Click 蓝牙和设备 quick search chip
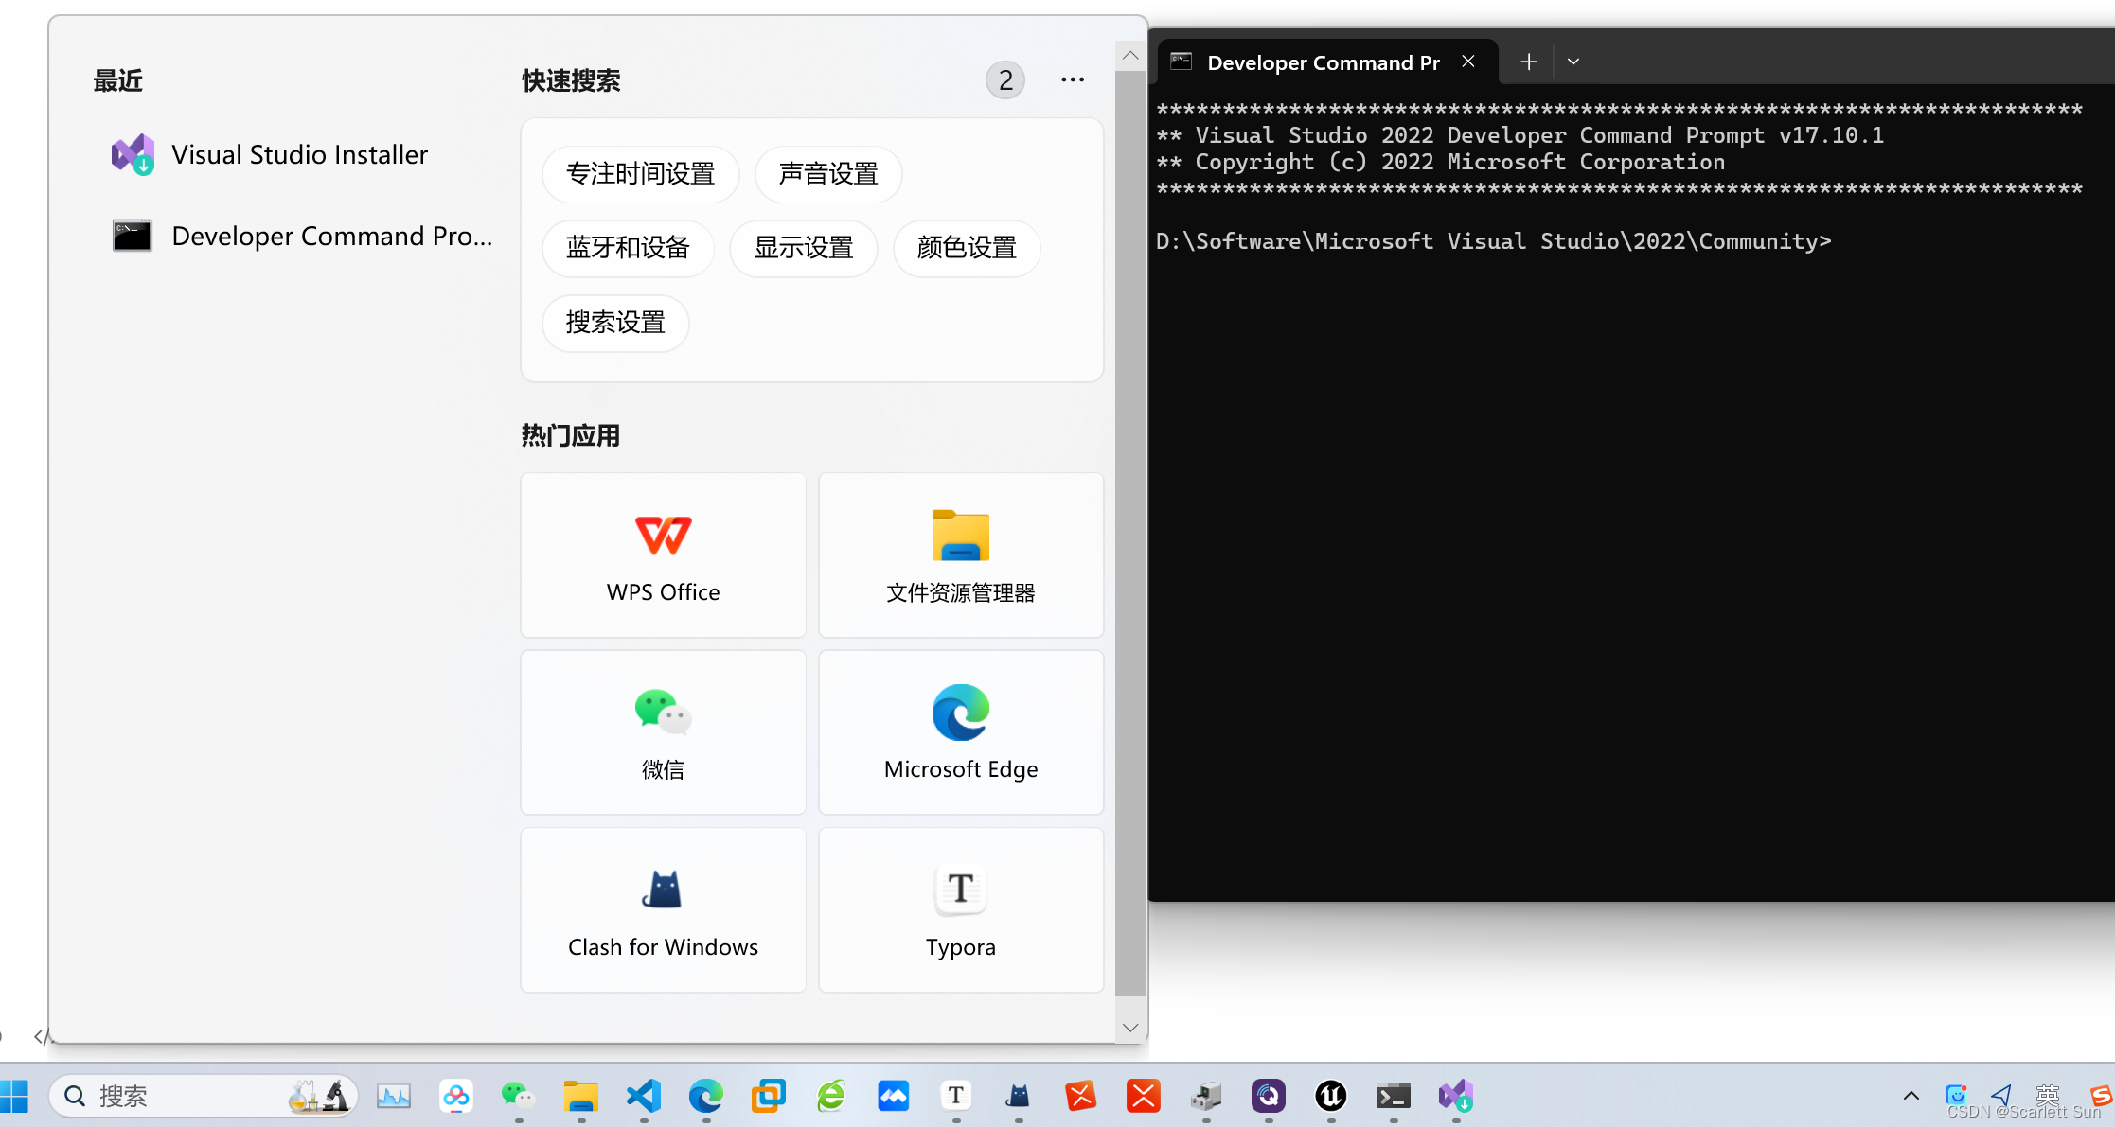The height and width of the screenshot is (1127, 2115). (627, 248)
